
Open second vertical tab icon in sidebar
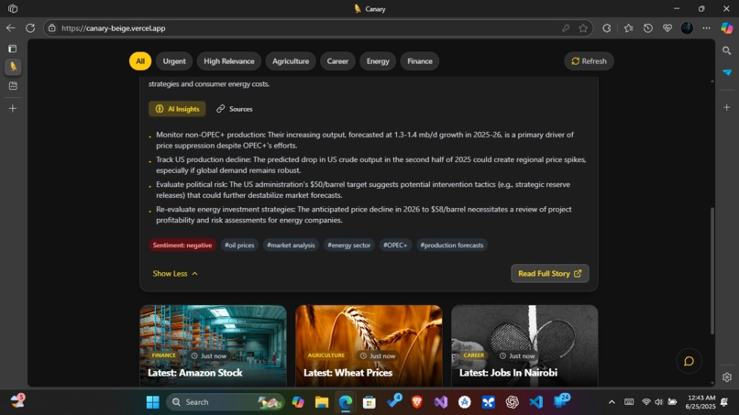pyautogui.click(x=13, y=86)
